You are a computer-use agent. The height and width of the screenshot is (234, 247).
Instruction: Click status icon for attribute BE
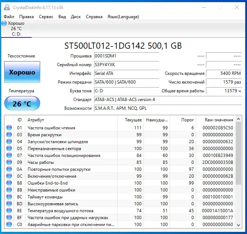pyautogui.click(x=9, y=210)
